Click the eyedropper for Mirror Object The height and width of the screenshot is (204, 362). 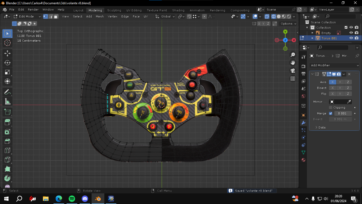click(x=349, y=102)
